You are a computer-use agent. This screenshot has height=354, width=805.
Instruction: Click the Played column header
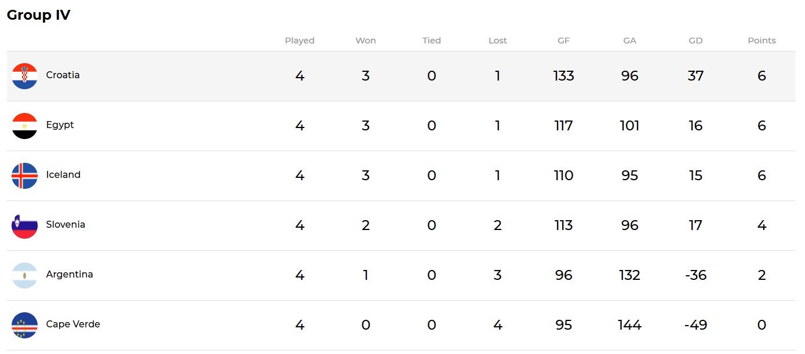tap(300, 41)
